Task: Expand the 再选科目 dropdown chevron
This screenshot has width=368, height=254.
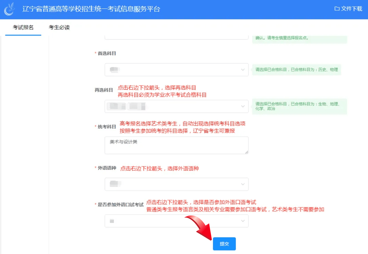Action: pos(243,106)
